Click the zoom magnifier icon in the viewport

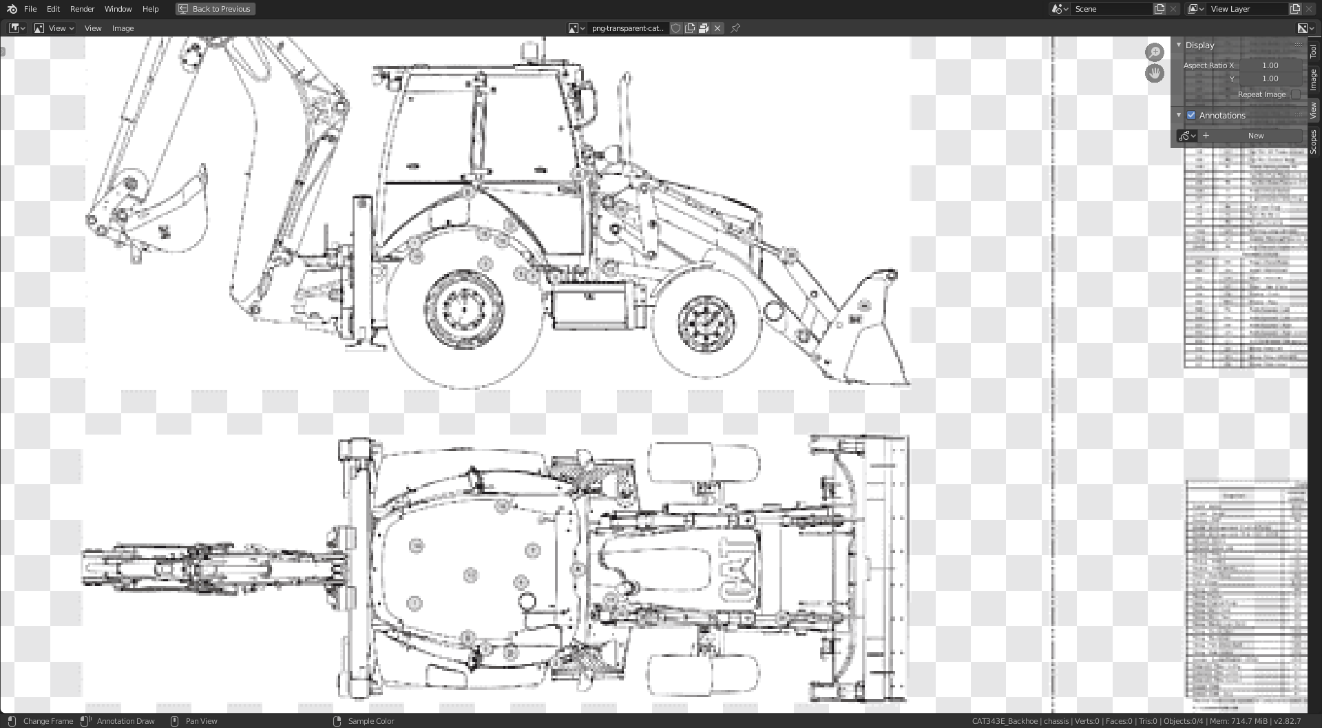pos(1155,52)
